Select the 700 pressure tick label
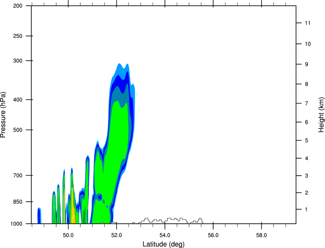325x248 pixels. pos(18,175)
